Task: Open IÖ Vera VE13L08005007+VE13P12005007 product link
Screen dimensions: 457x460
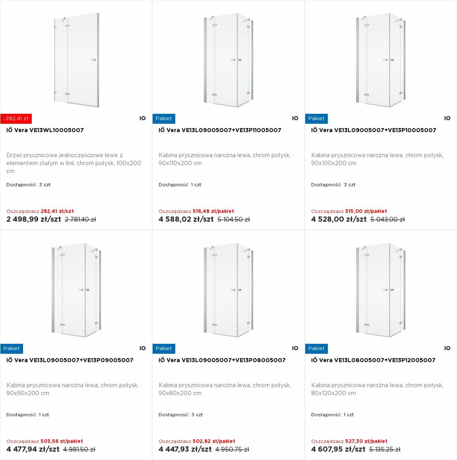Action: click(373, 360)
